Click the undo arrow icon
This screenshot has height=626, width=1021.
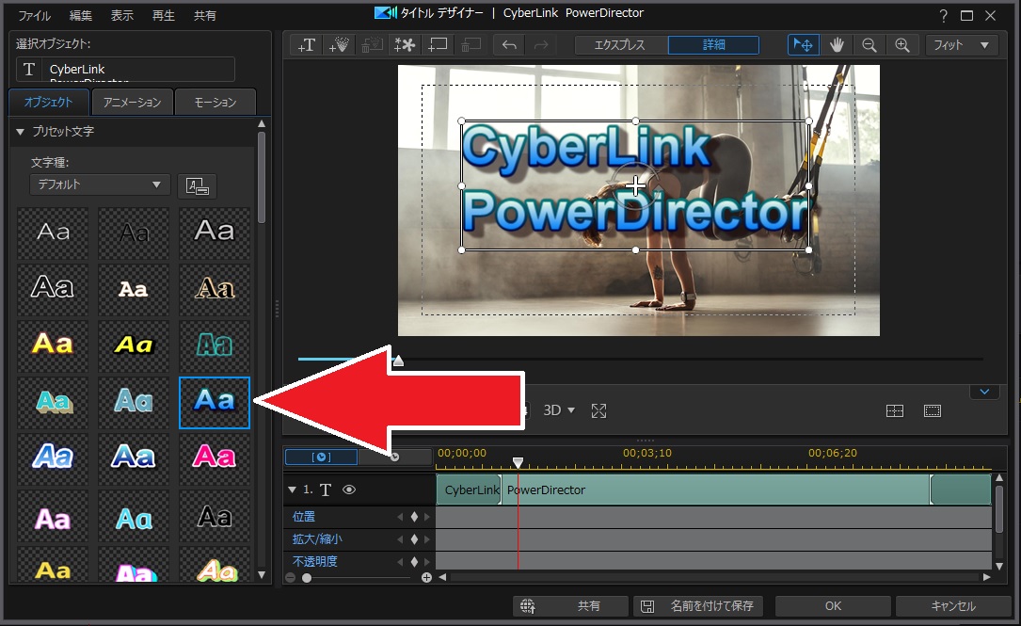click(x=509, y=45)
